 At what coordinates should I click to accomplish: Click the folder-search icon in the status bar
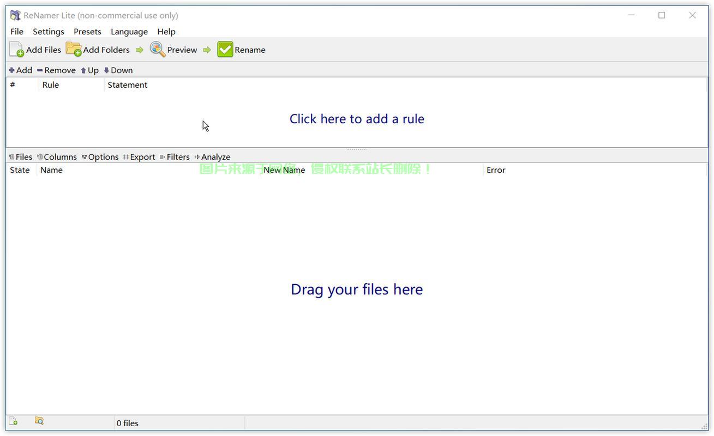[39, 421]
